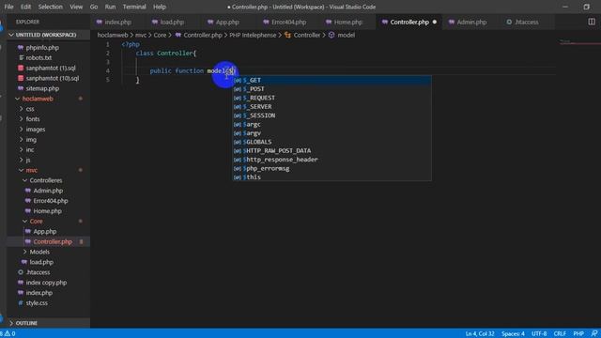Choose $_SESSION from the suggestion list
Viewport: 601px width, 338px height.
coord(331,115)
